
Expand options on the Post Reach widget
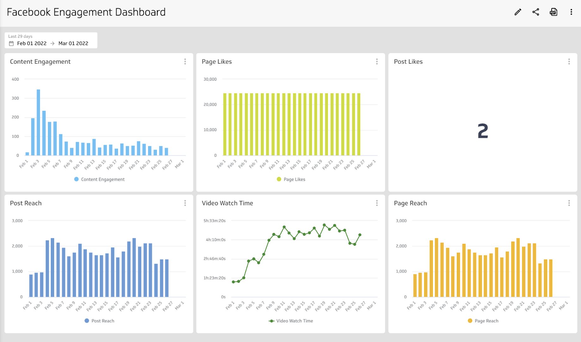(185, 203)
